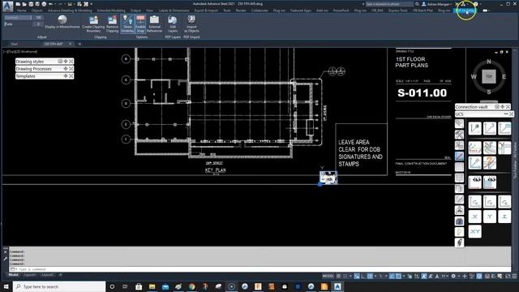Open the ITB Batch Plot tab
The width and height of the screenshot is (519, 292).
coord(422,11)
